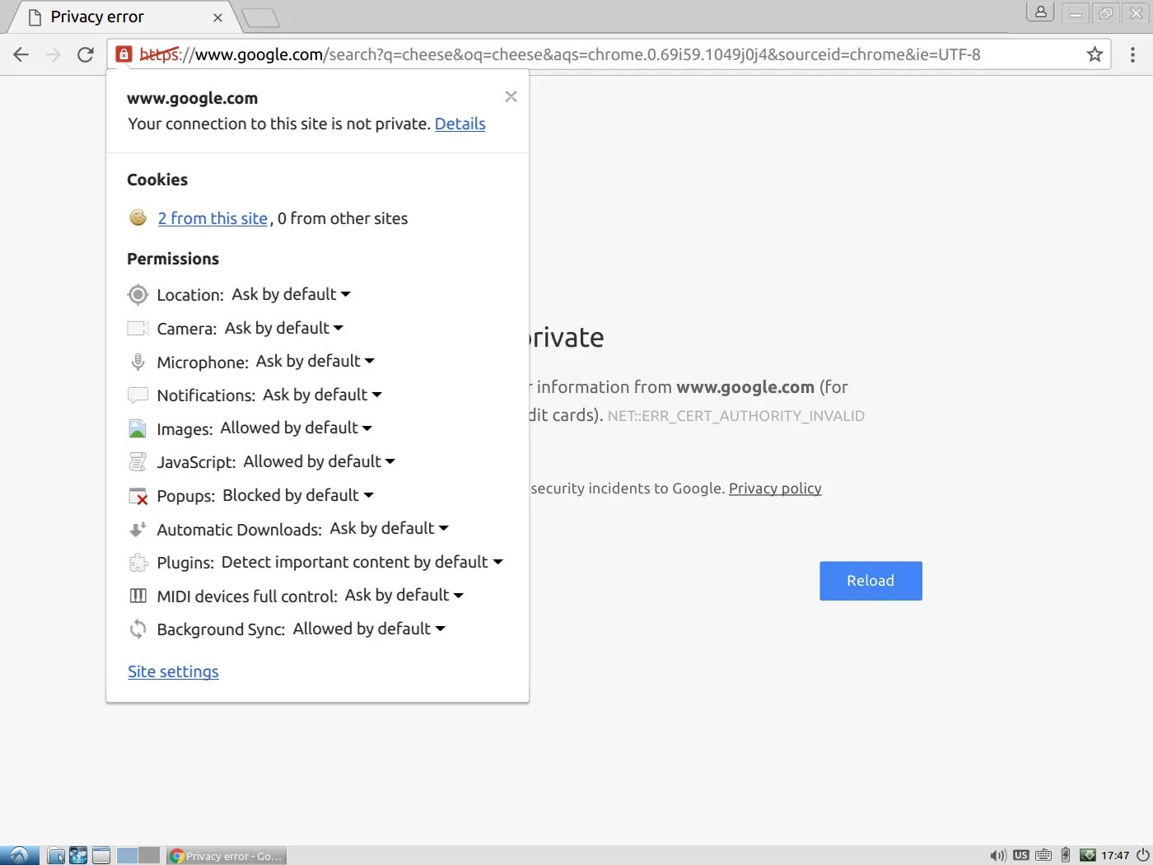This screenshot has height=865, width=1153.
Task: Click the file manager taskbar launcher
Action: [56, 856]
